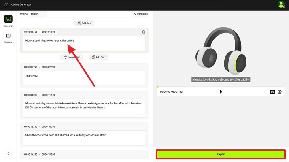Viewport: 289px width, 162px height.
Task: Open the Subtitle sidebar panel
Action: 8,36
